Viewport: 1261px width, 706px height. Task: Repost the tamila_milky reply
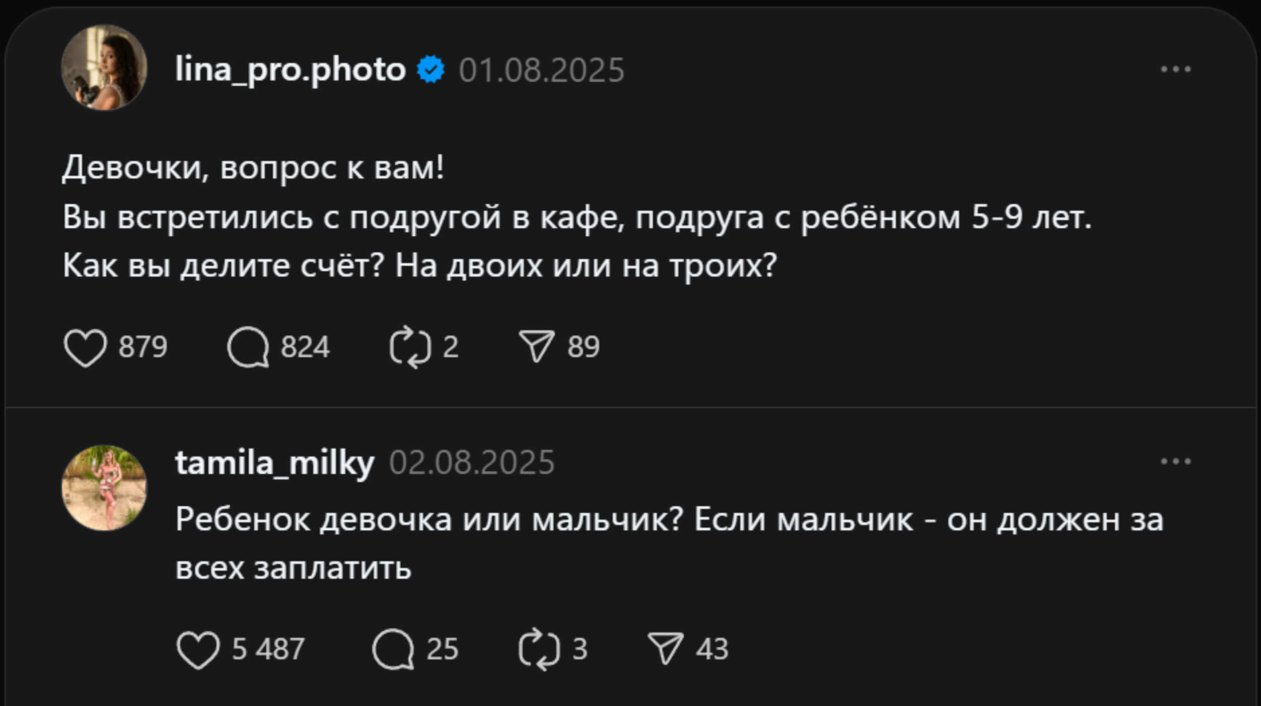click(539, 649)
